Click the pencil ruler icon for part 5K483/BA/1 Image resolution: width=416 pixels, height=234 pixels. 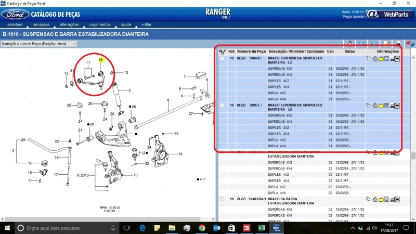click(374, 199)
